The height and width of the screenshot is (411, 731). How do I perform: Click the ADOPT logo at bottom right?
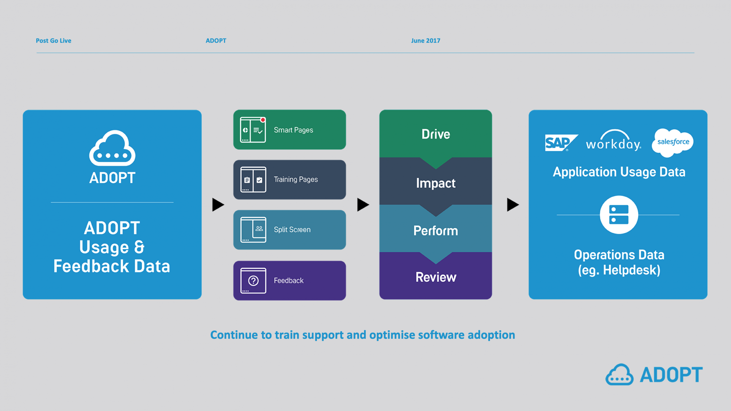pyautogui.click(x=654, y=374)
